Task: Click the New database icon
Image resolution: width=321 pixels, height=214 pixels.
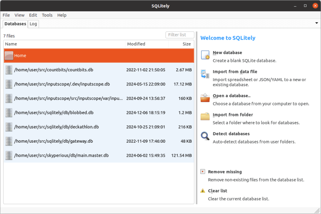Action: [205, 55]
